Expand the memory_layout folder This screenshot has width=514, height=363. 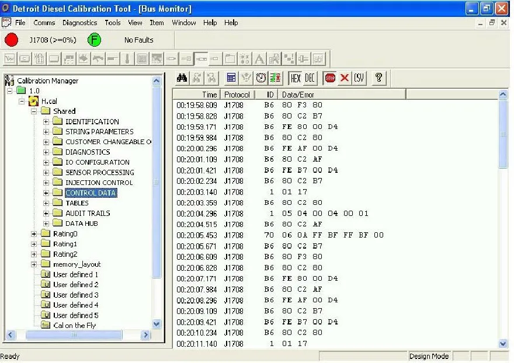34,264
